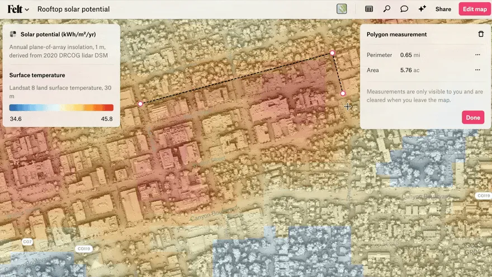The image size is (492, 277).
Task: Click the polygon's top right vertex
Action: pos(332,53)
